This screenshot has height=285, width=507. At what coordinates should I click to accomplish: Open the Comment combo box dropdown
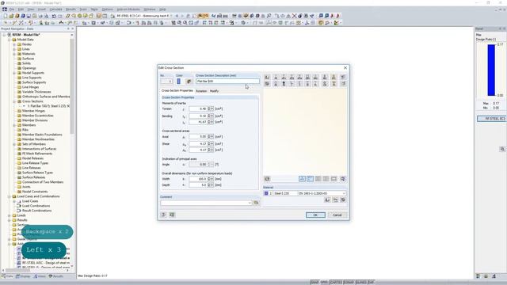[x=250, y=203]
